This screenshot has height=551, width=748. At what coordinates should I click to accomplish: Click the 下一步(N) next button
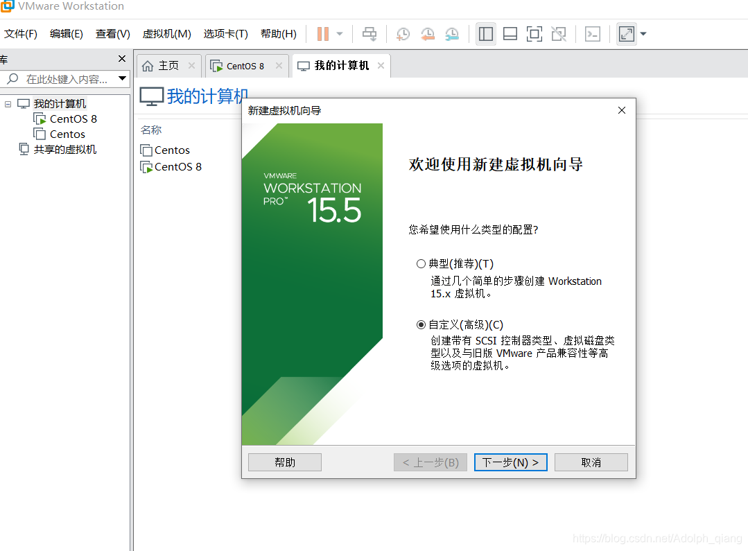pos(510,462)
